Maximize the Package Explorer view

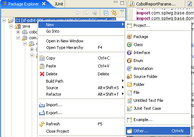click(122, 3)
